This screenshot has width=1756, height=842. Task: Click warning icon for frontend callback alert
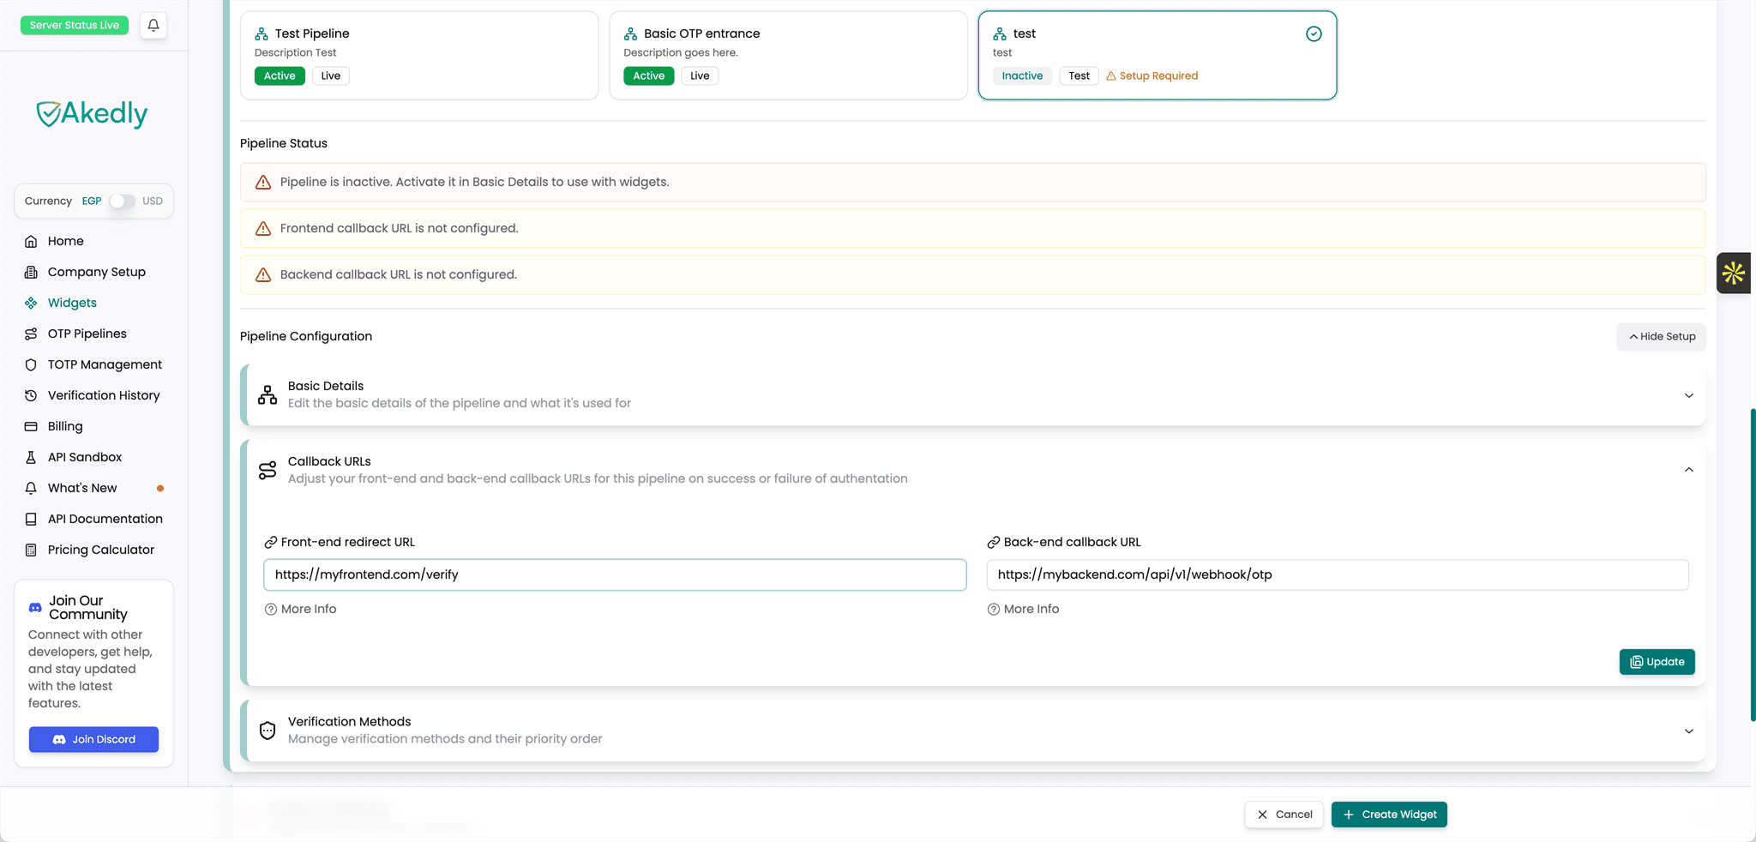click(263, 228)
